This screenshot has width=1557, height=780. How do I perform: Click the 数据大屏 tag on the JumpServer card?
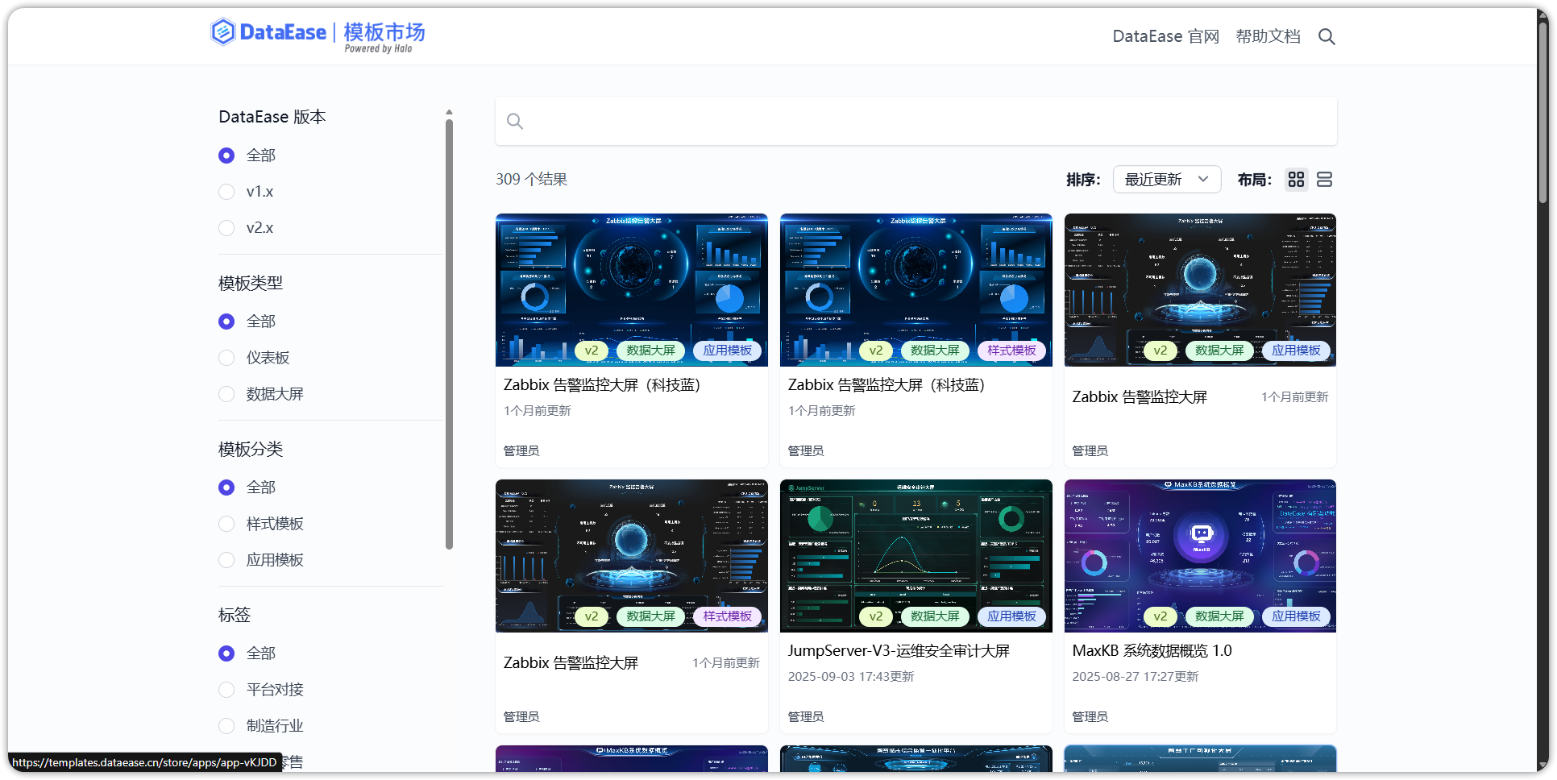(x=935, y=616)
